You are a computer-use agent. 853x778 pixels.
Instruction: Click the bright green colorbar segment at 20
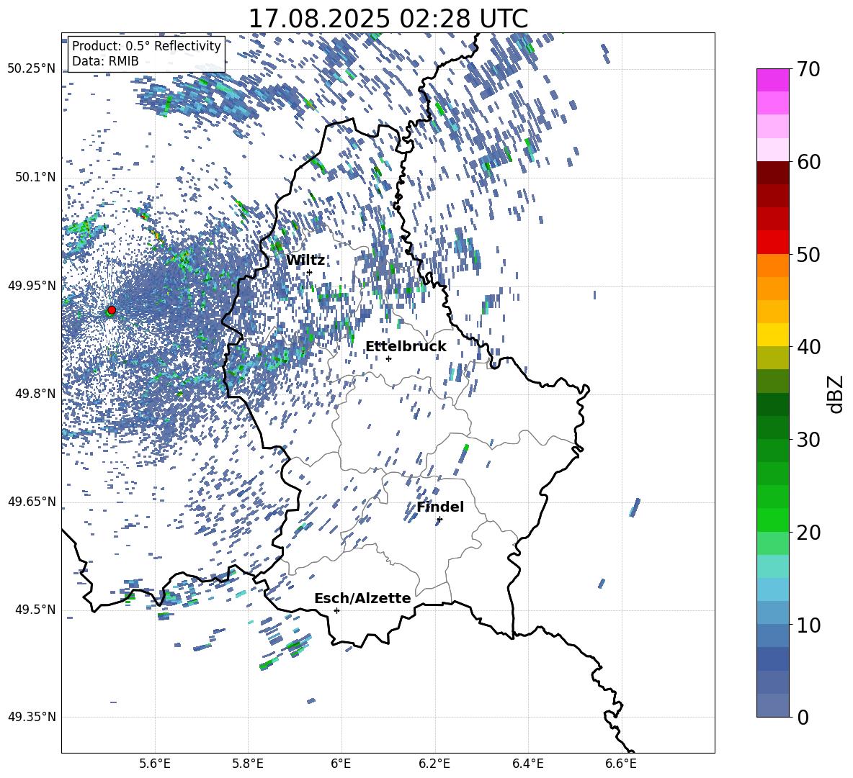772,520
